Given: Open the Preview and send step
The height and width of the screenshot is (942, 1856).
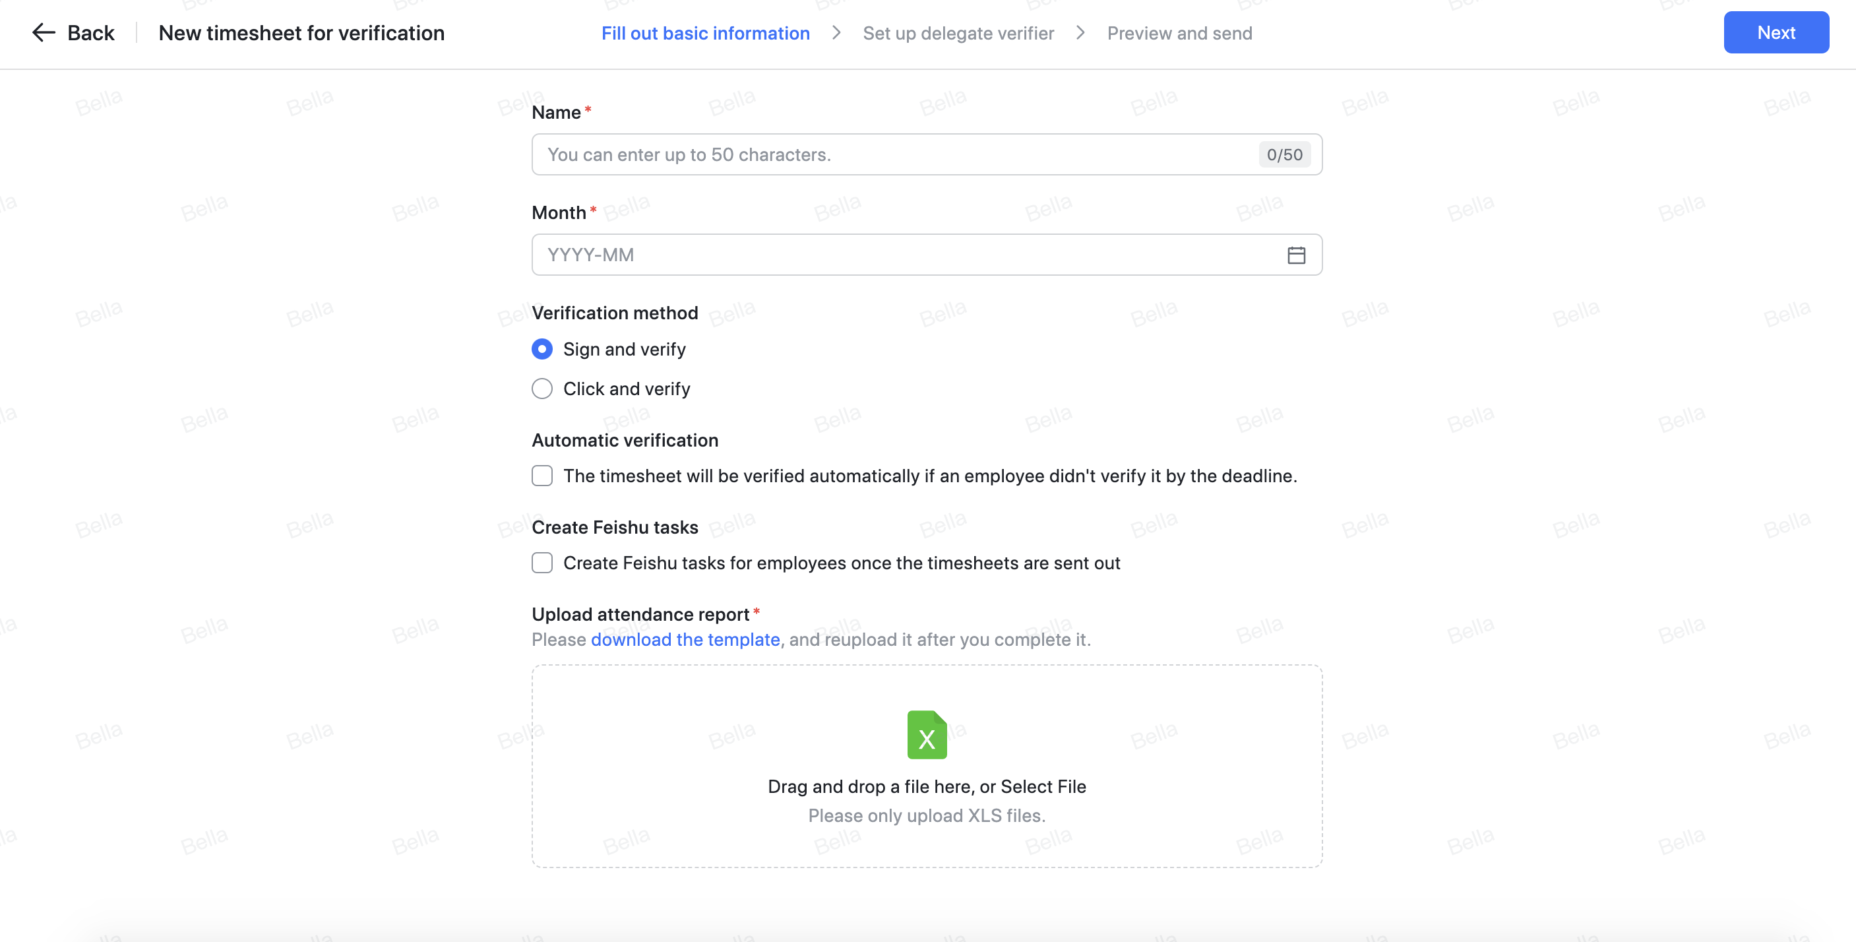Looking at the screenshot, I should [x=1179, y=33].
